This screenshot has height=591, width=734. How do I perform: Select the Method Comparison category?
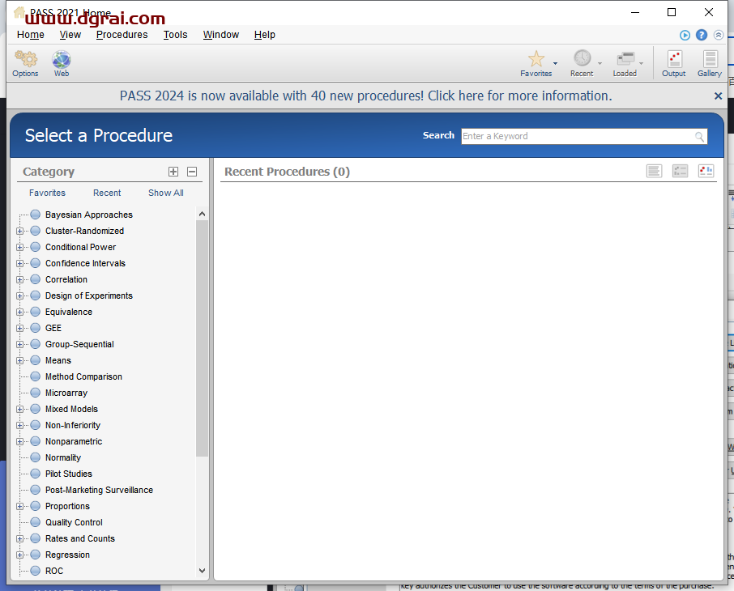(x=83, y=376)
